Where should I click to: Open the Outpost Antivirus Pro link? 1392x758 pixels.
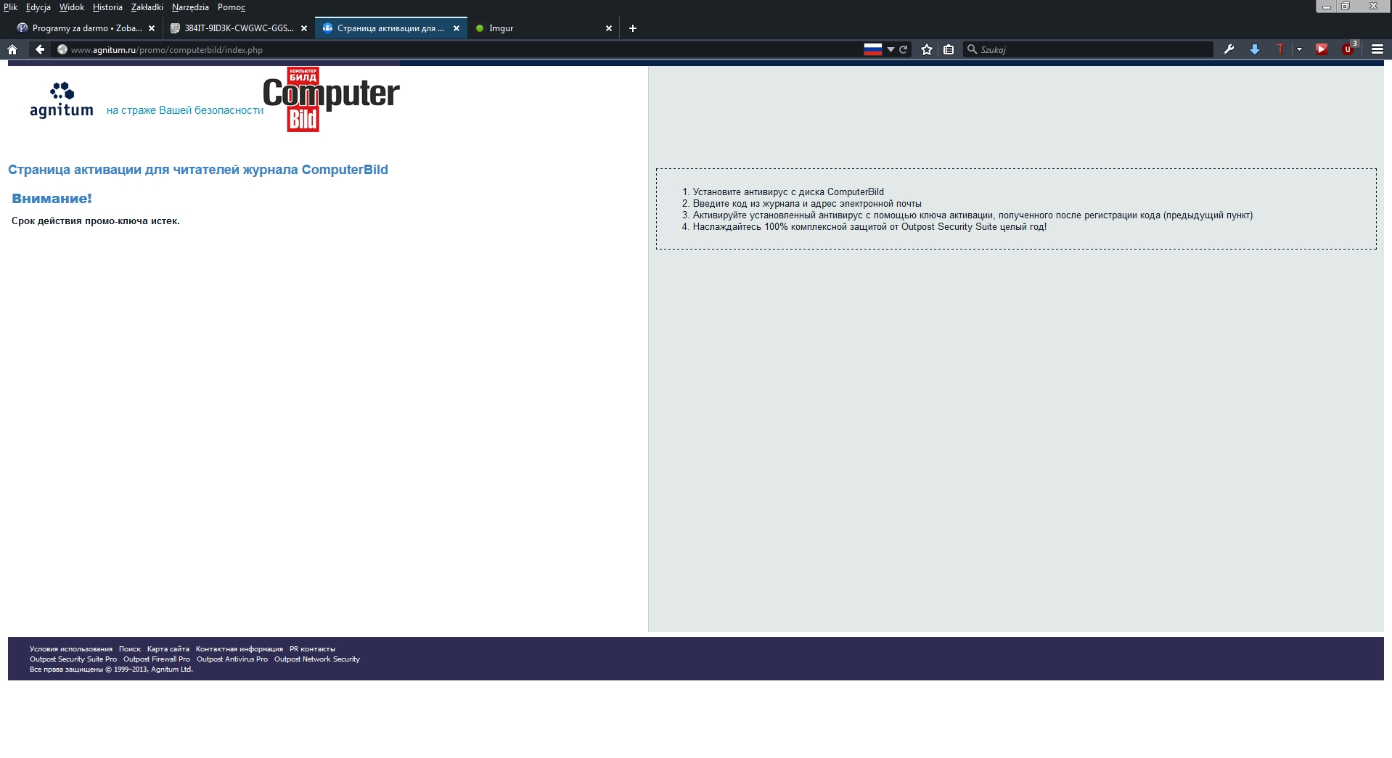click(x=232, y=659)
